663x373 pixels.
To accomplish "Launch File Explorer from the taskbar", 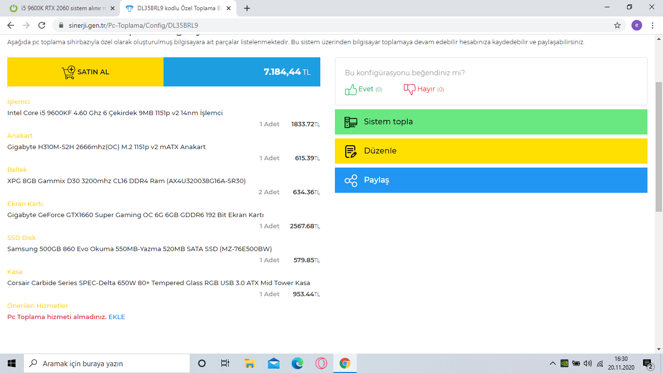I will [249, 363].
